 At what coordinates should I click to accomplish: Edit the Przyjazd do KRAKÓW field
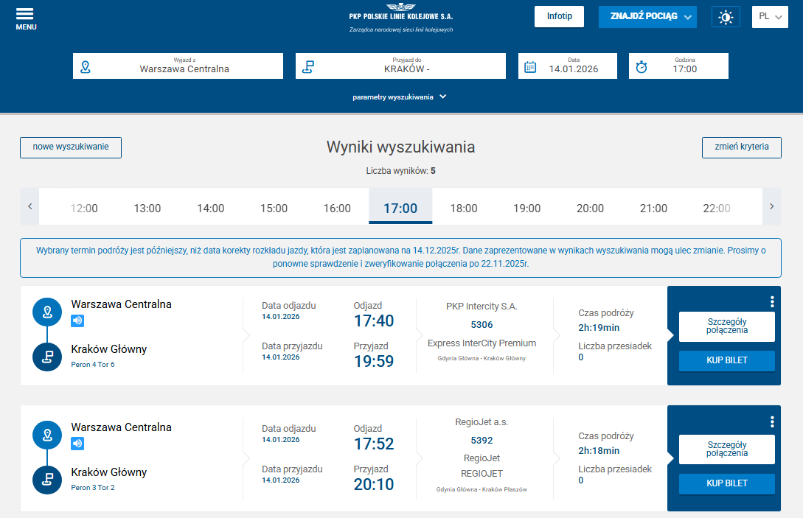coord(400,66)
